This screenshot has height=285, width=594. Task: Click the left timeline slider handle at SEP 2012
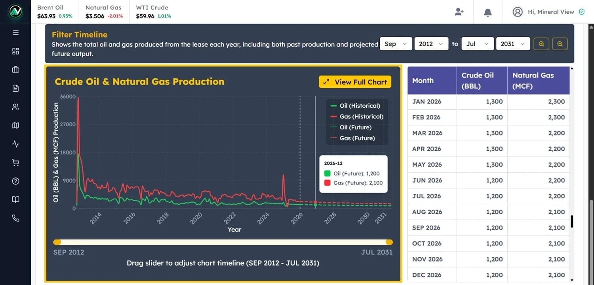click(x=57, y=242)
